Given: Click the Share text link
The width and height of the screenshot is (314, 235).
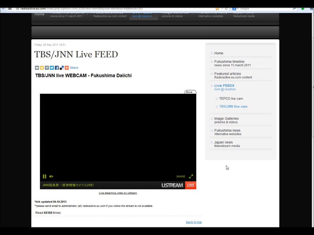Looking at the screenshot, I should 74,68.
